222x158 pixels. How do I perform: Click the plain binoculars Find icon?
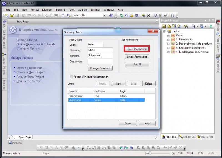pyautogui.click(x=149, y=15)
